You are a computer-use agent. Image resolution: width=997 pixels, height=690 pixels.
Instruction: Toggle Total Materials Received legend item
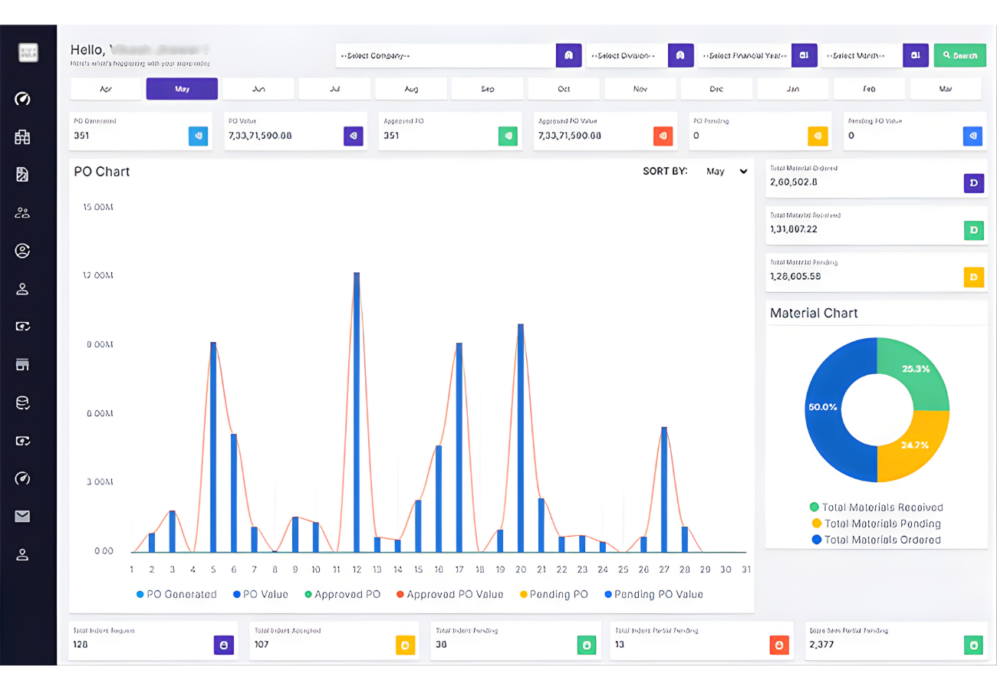pyautogui.click(x=876, y=508)
